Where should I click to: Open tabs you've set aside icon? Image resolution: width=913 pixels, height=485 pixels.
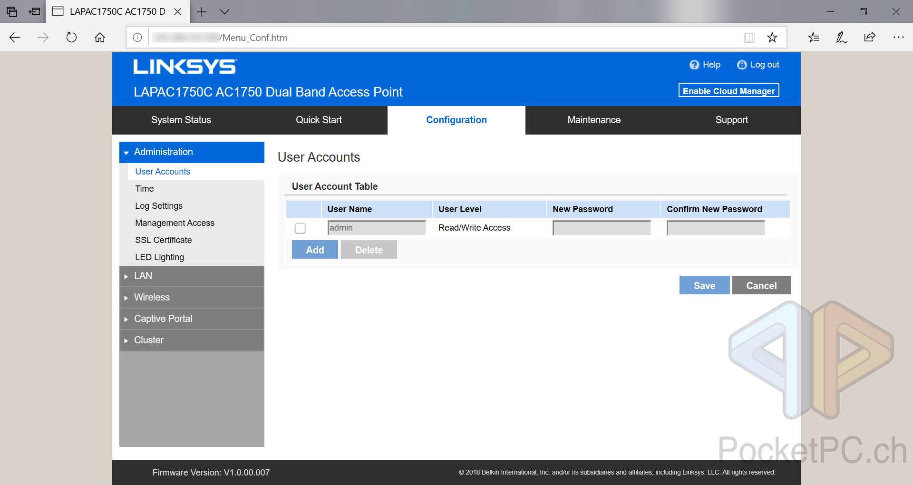point(12,12)
